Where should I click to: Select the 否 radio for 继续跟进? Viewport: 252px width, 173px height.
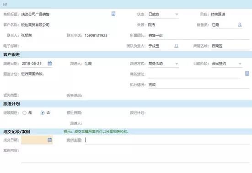[43, 113]
